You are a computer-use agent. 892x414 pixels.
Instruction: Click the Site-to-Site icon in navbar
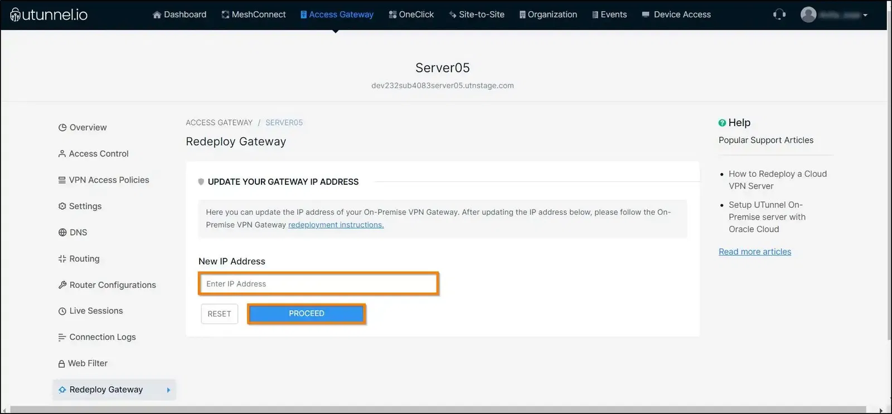(453, 15)
